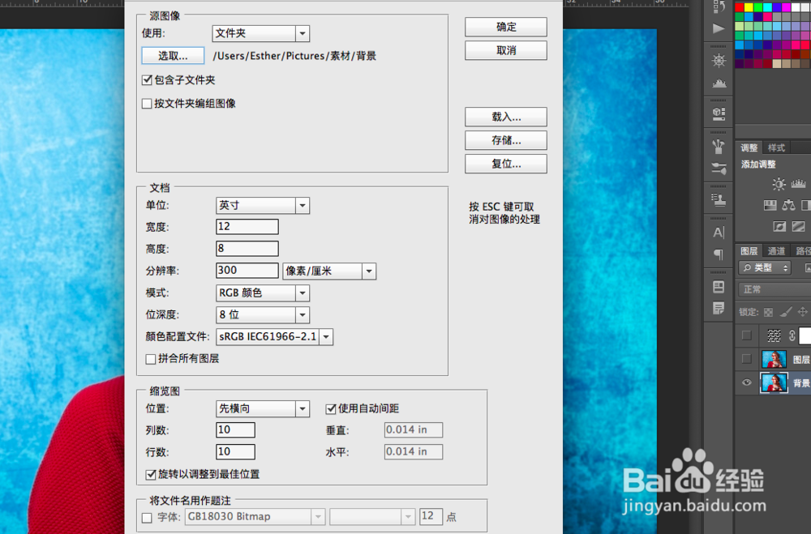Switch to the 调整 tab

click(x=749, y=147)
